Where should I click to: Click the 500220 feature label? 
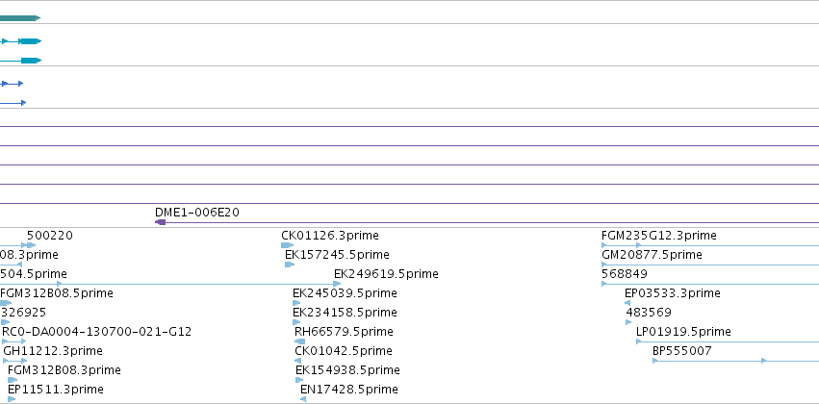[x=50, y=236]
